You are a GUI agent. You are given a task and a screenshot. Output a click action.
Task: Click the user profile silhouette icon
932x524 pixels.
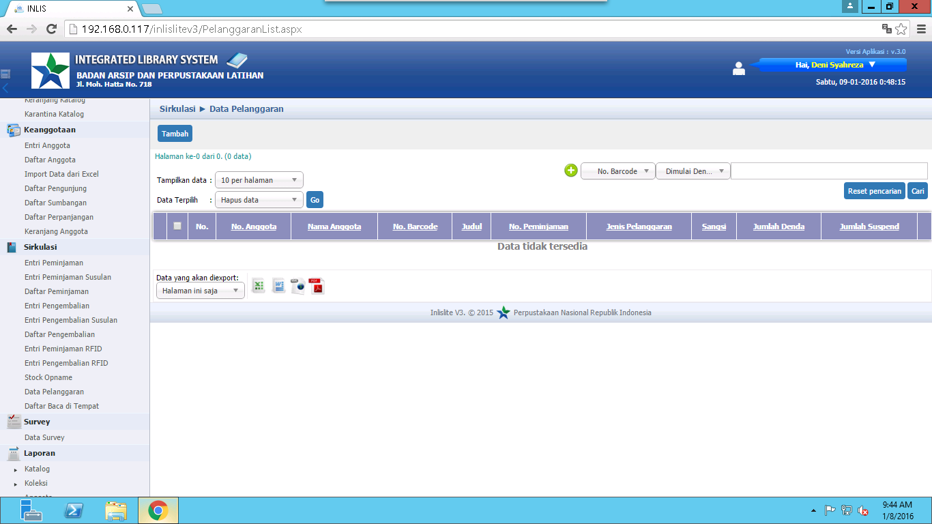click(x=738, y=68)
